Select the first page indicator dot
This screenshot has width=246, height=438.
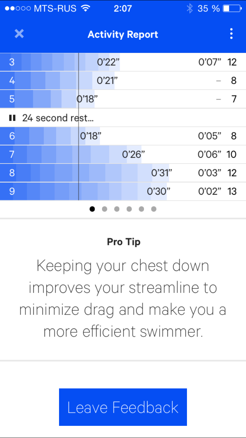(x=92, y=209)
